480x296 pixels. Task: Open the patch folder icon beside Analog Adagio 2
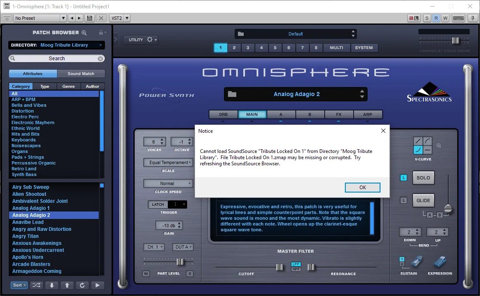pyautogui.click(x=232, y=94)
